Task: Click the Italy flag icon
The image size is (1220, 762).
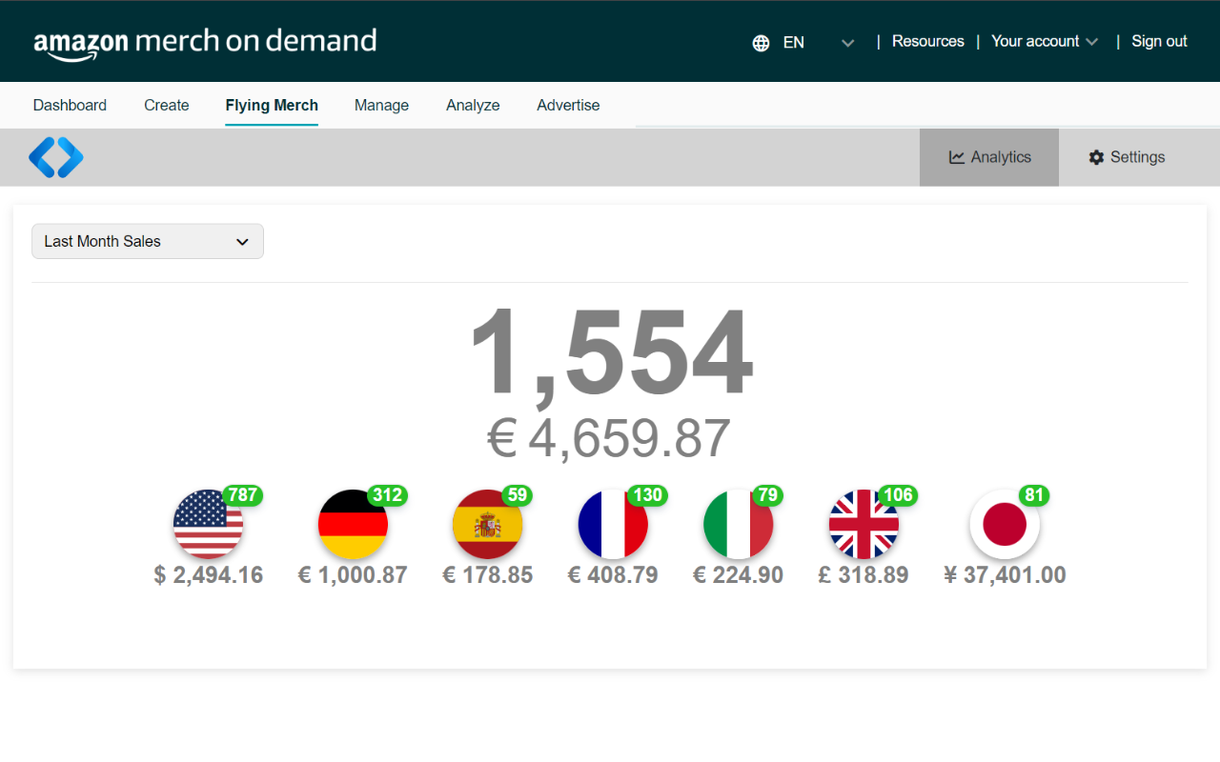Action: tap(738, 524)
